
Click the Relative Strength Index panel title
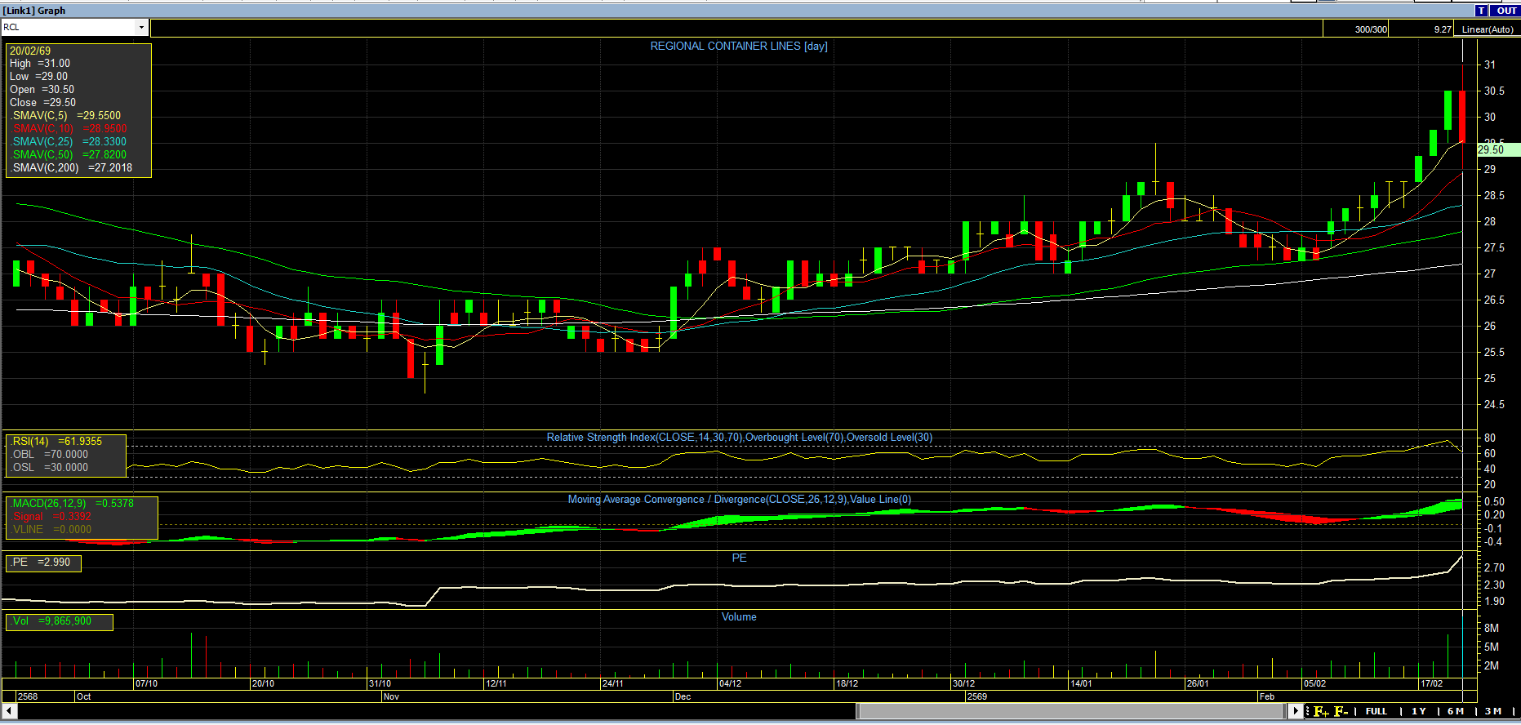click(740, 438)
